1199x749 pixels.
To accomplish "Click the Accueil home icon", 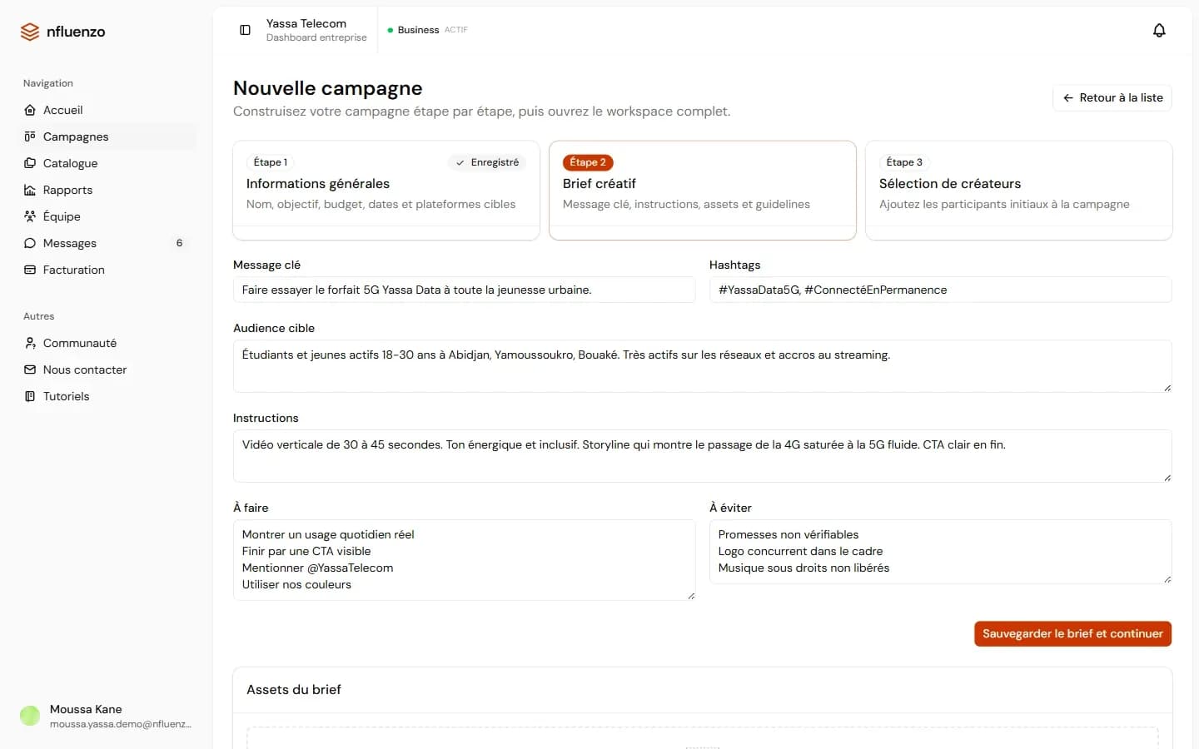I will [30, 110].
